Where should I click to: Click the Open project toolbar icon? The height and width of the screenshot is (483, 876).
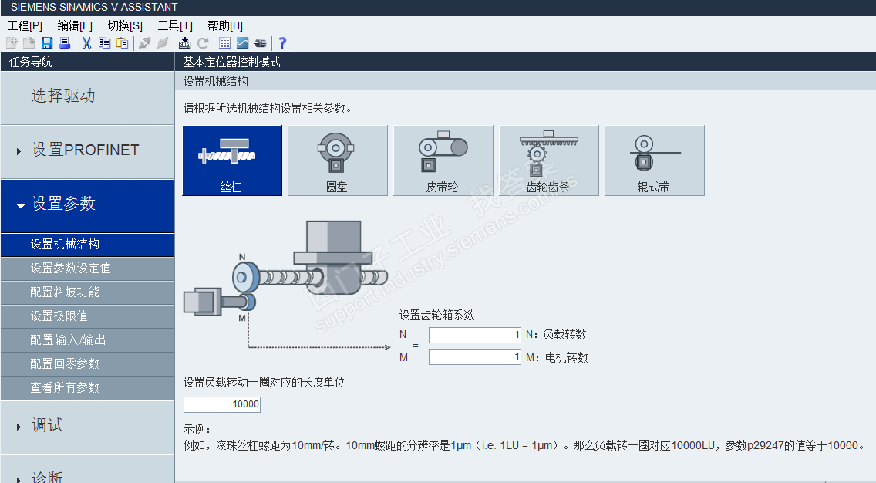(x=29, y=43)
